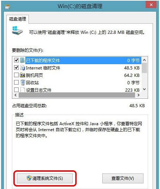
Task: Click the file list scroll up arrow
Action: [145, 60]
